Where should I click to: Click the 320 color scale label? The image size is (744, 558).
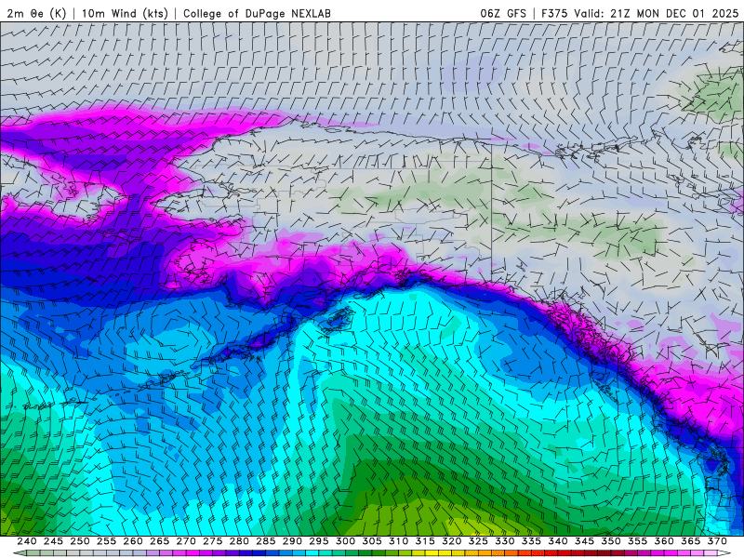(452, 541)
